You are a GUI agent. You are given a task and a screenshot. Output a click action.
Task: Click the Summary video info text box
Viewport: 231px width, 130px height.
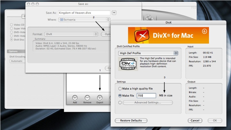[x=72, y=46]
